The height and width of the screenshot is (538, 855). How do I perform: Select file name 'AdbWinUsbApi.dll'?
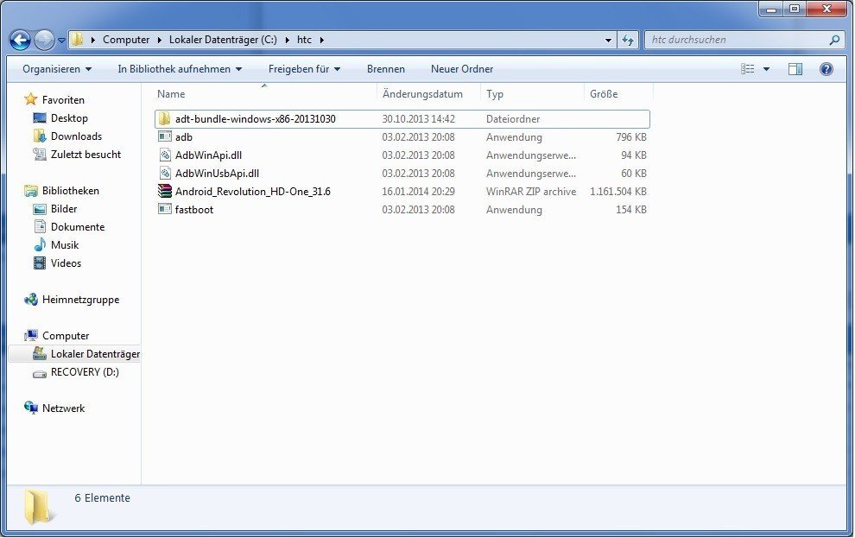pos(217,174)
